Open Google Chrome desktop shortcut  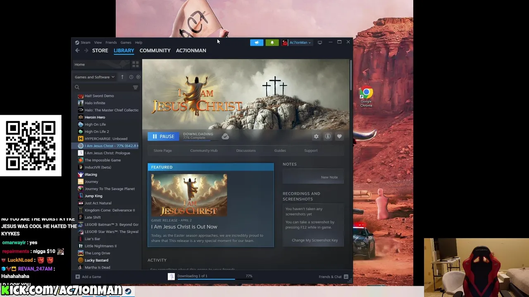pyautogui.click(x=366, y=97)
